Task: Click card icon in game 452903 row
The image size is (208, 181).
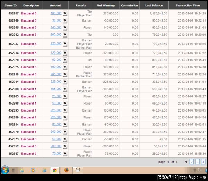Action: pos(65,96)
